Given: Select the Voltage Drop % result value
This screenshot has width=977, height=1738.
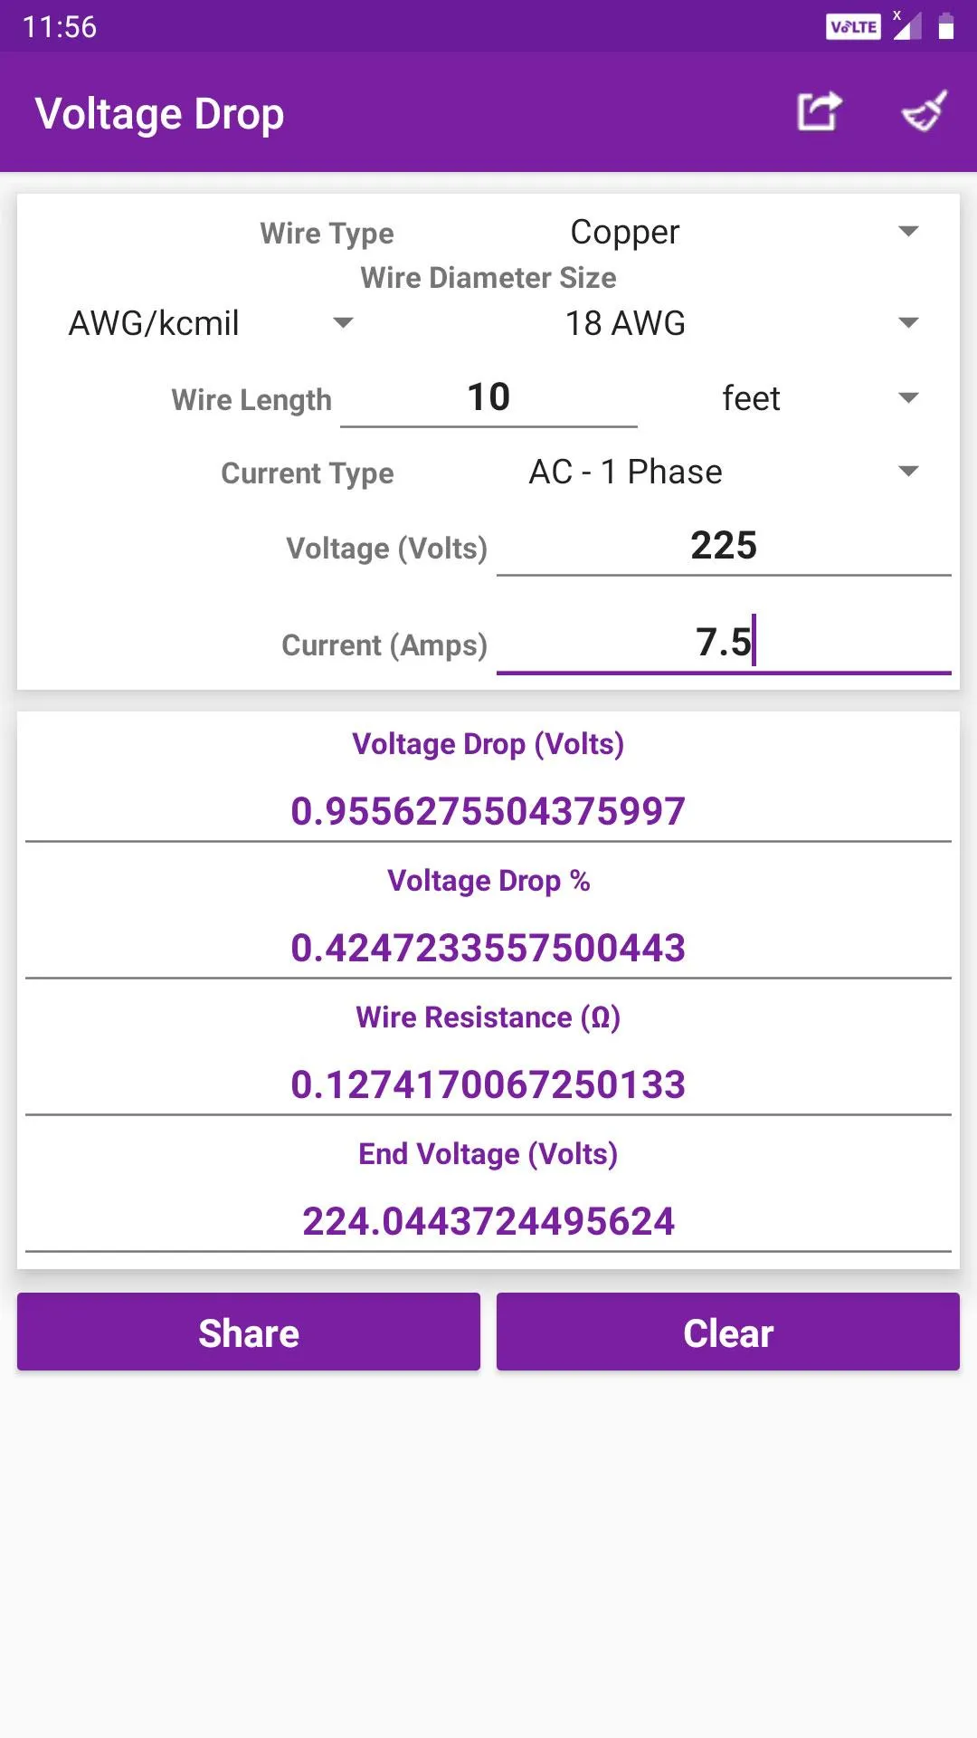Looking at the screenshot, I should tap(488, 948).
